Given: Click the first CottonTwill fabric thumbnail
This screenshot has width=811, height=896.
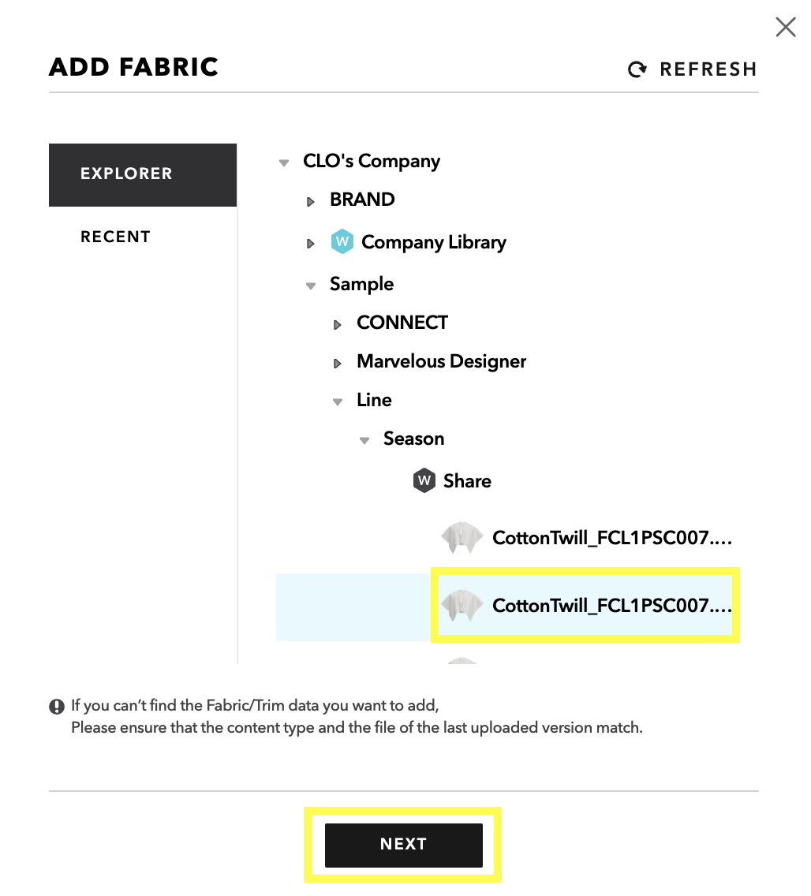Looking at the screenshot, I should 462,538.
